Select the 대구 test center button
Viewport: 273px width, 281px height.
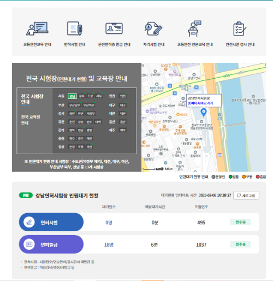(123, 105)
